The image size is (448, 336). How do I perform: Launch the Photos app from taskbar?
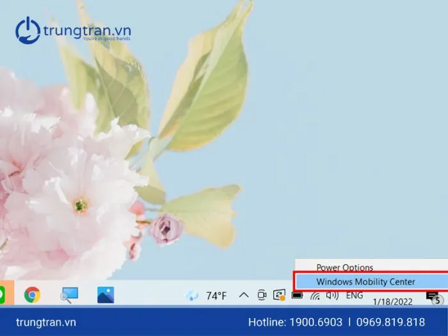click(x=106, y=294)
